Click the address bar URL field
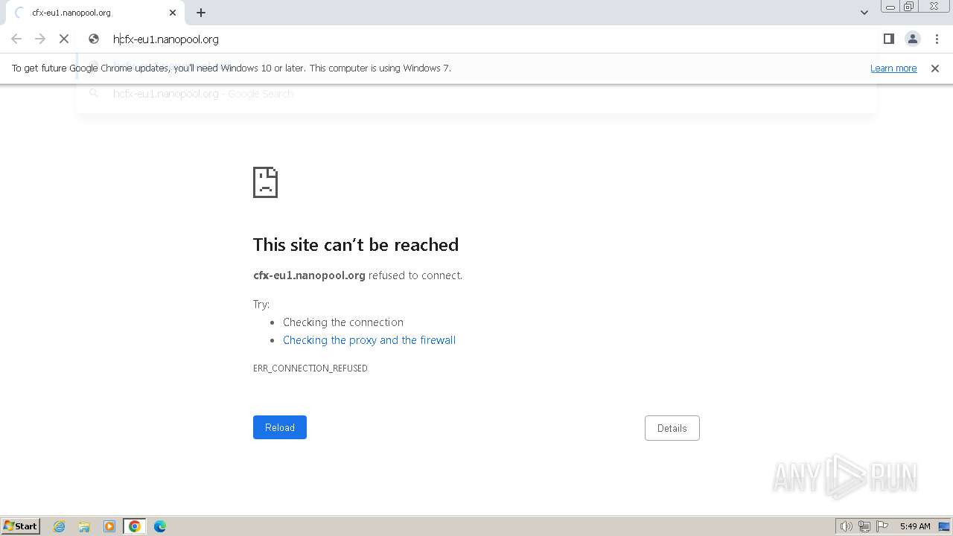This screenshot has width=953, height=536. tap(476, 39)
